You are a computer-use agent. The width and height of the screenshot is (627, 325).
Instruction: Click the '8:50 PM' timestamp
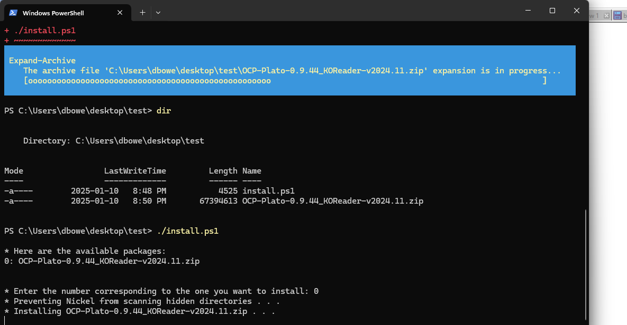pos(150,200)
